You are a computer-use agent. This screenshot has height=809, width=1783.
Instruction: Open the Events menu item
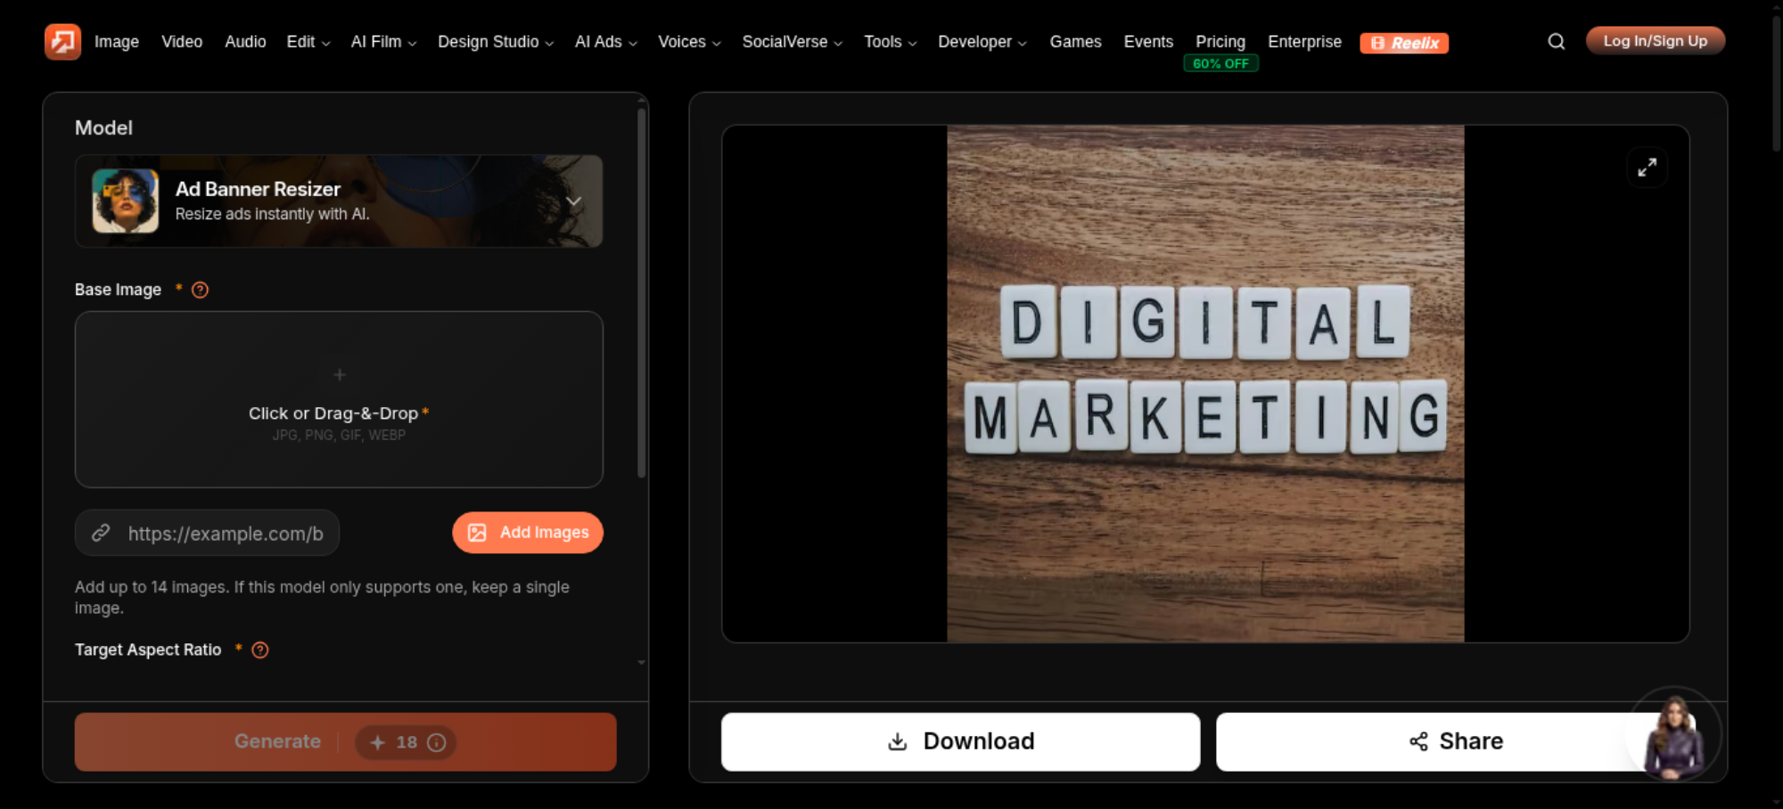point(1148,42)
